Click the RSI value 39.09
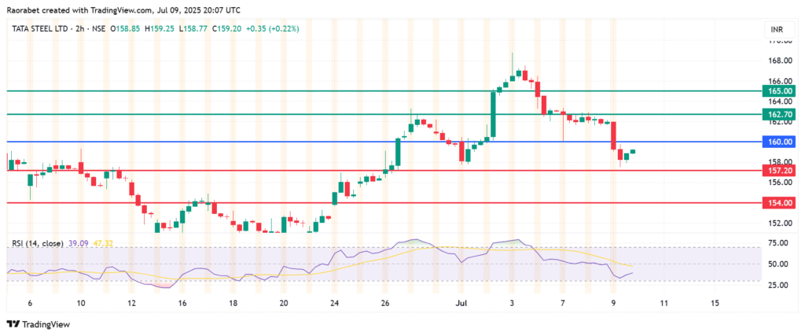Image resolution: width=805 pixels, height=336 pixels. pos(78,244)
